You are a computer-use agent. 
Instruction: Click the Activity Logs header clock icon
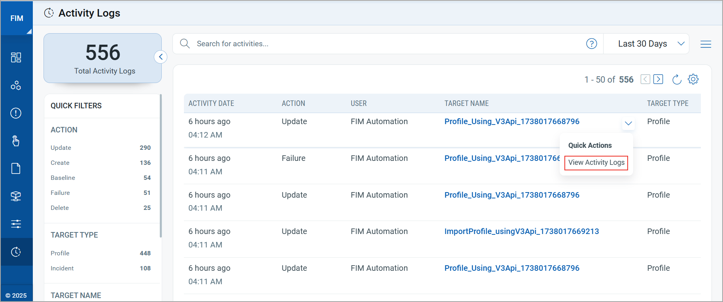49,13
